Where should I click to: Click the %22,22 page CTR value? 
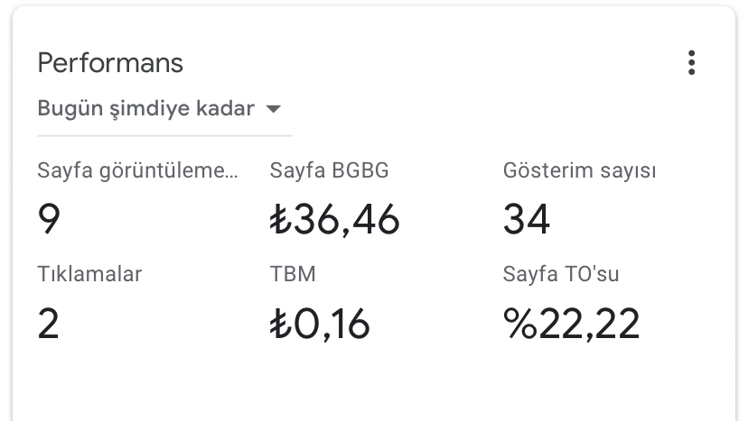point(572,324)
